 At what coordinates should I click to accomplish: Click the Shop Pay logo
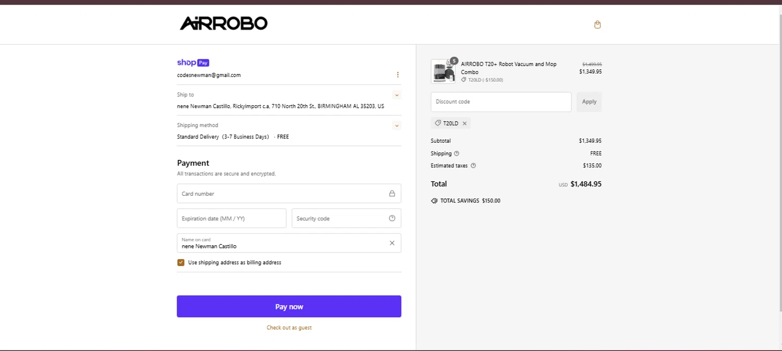point(193,62)
